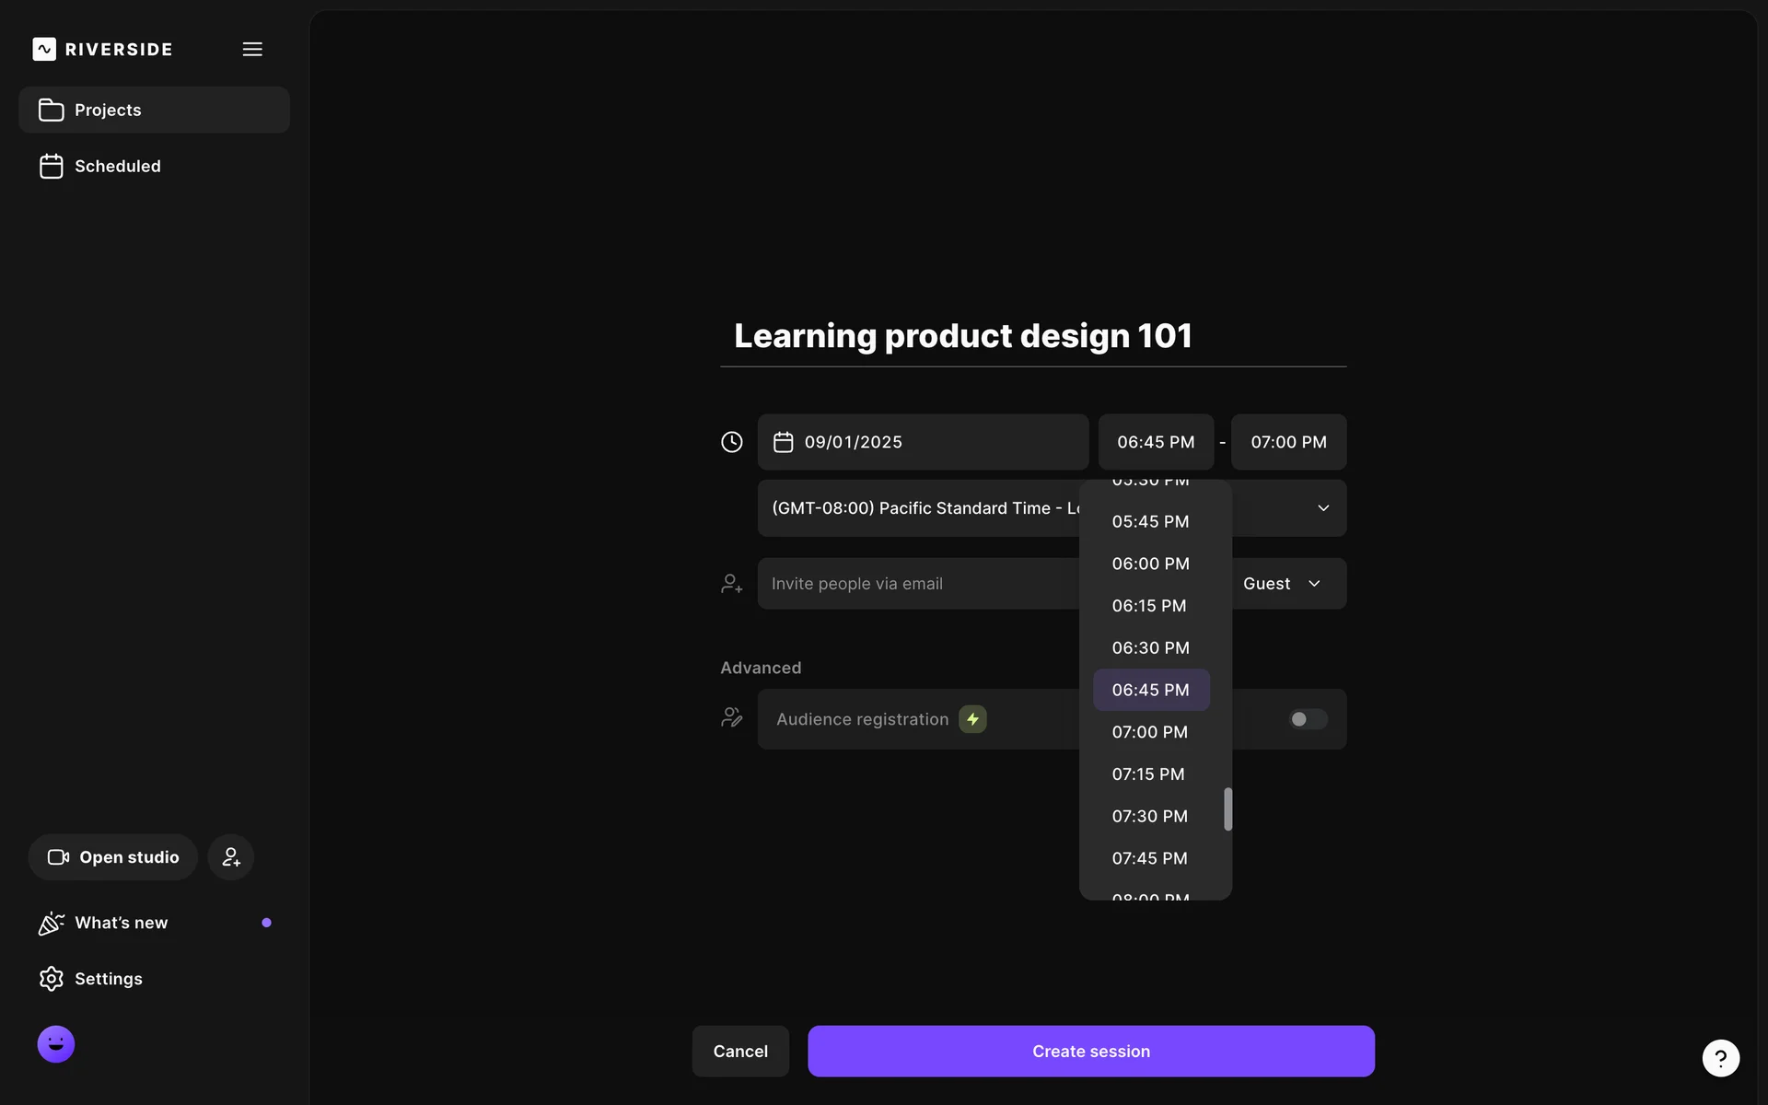Image resolution: width=1768 pixels, height=1105 pixels.
Task: Open the help question mark button
Action: pyautogui.click(x=1720, y=1058)
